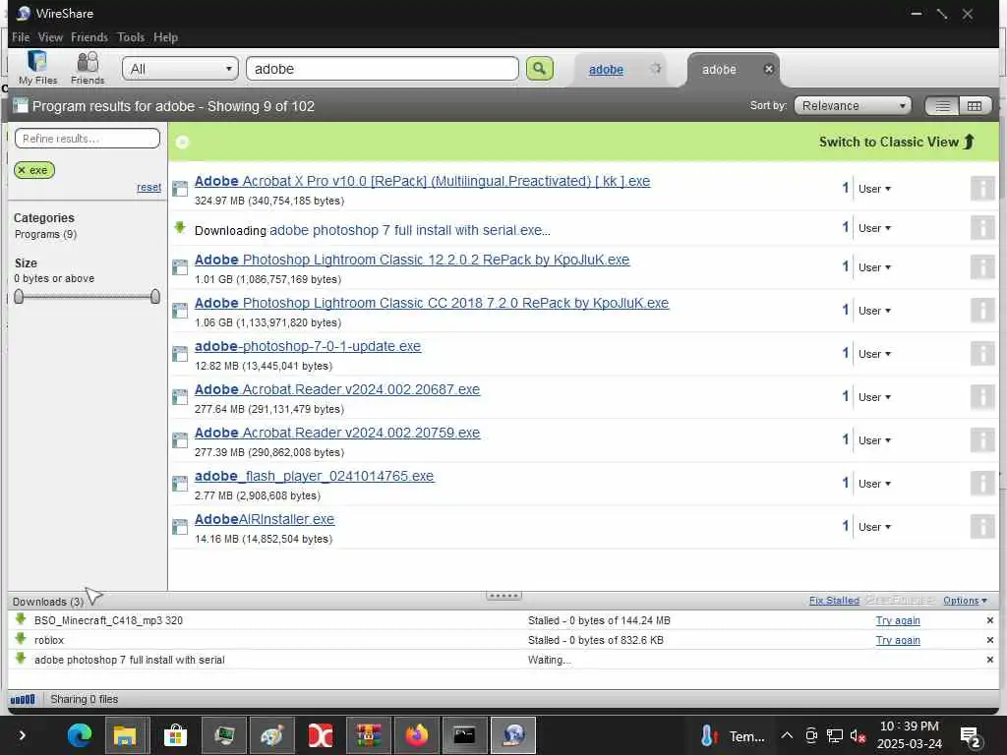Open File Explorer from taskbar
1007x755 pixels.
click(x=125, y=735)
